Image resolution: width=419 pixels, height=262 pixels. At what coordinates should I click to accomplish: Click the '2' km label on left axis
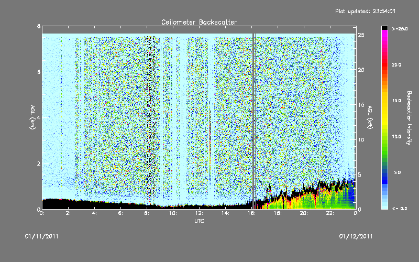[x=39, y=163]
